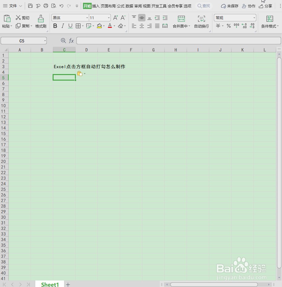Align text right horizontally
Image resolution: width=282 pixels, height=287 pixels.
click(150, 26)
